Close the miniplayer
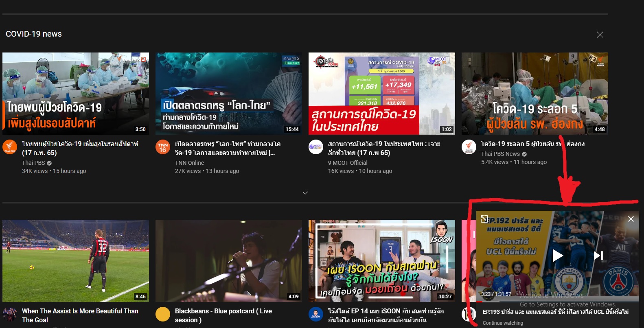The image size is (644, 328). pyautogui.click(x=631, y=219)
